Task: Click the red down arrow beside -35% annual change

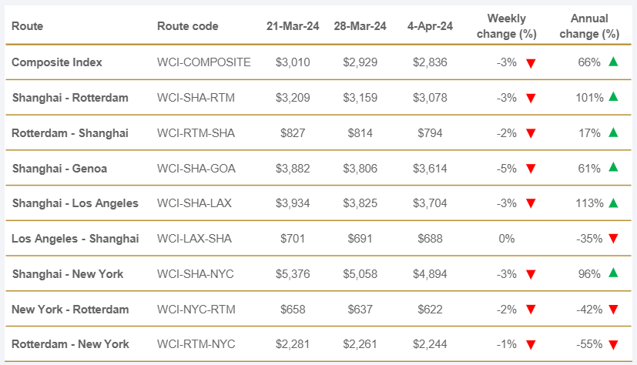Action: [x=613, y=239]
